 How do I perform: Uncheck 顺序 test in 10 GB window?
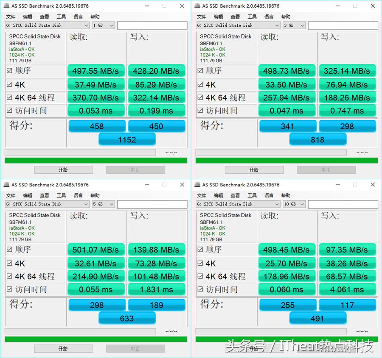200,249
